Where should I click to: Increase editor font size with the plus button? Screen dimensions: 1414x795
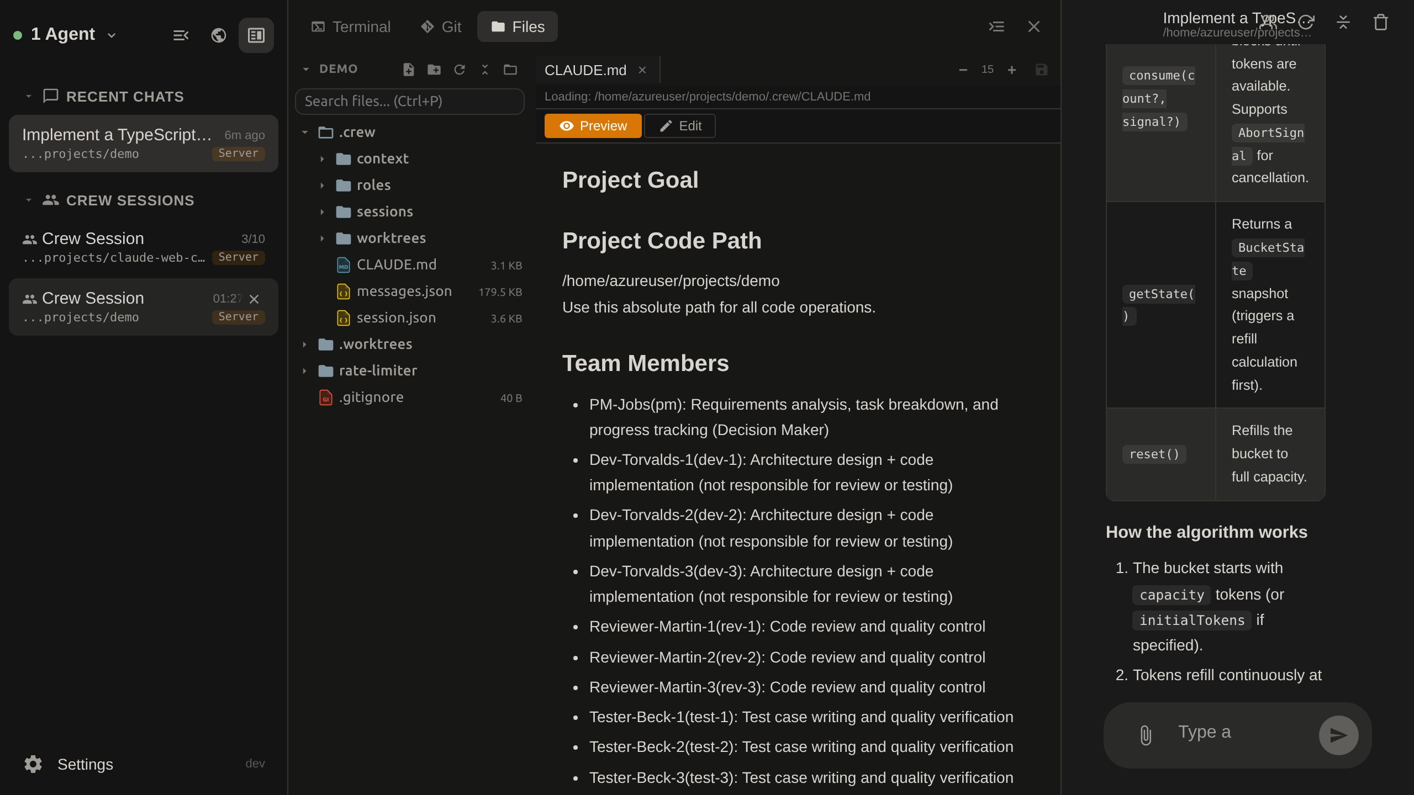[1011, 70]
